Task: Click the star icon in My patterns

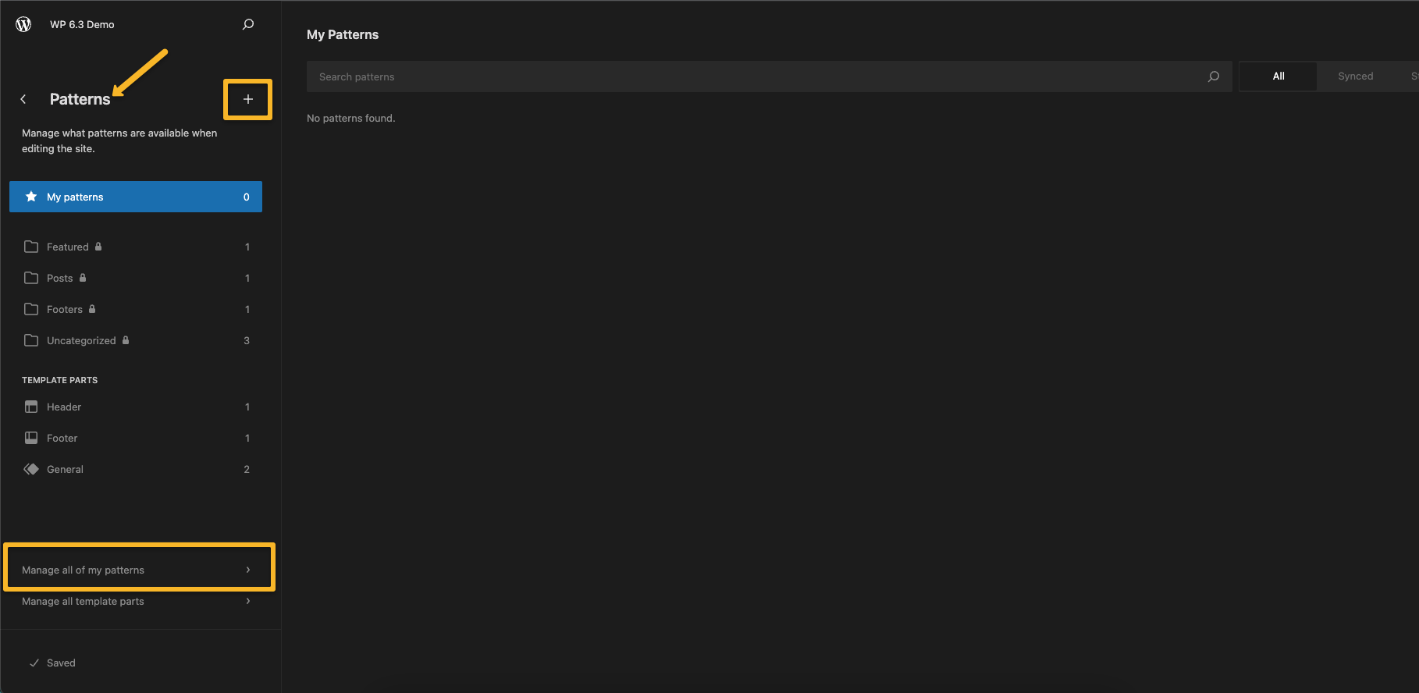Action: (31, 197)
